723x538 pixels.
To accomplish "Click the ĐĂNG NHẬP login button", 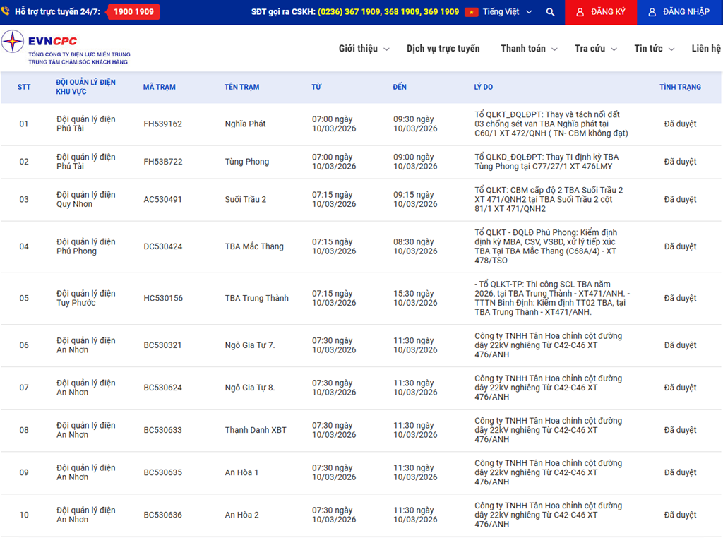I will pyautogui.click(x=679, y=12).
